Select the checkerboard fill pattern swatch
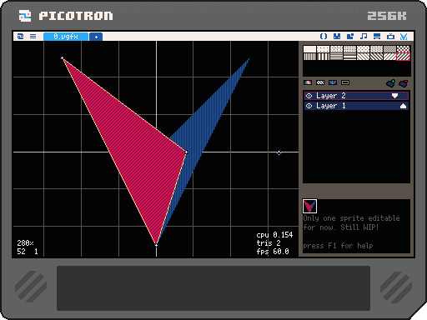Viewport: 427px width, 320px height. point(404,49)
